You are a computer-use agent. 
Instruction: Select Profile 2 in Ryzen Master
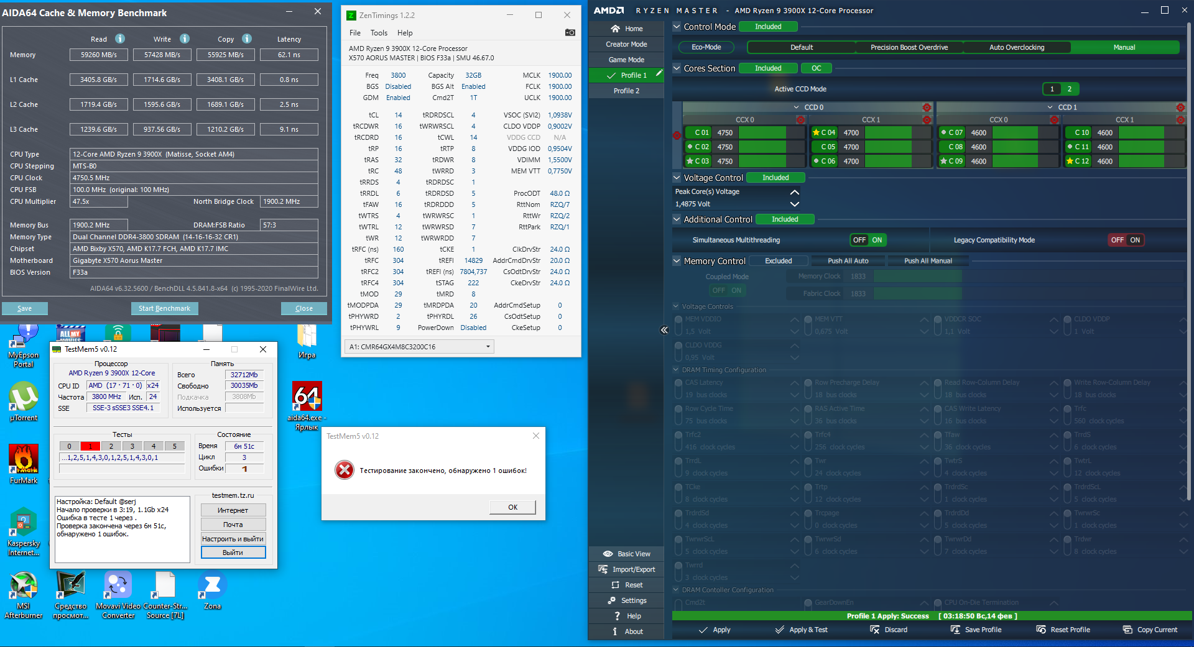pyautogui.click(x=627, y=91)
